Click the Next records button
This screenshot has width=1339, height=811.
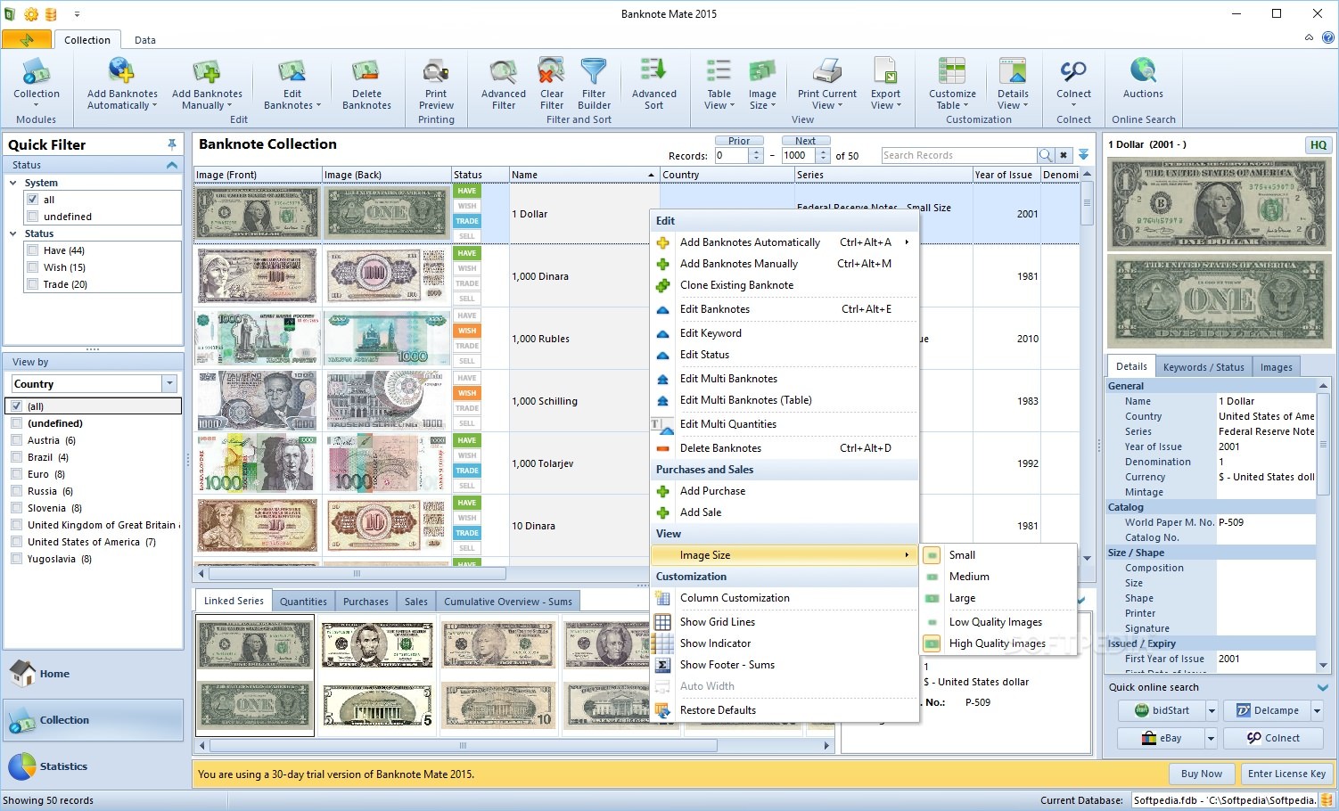(805, 141)
